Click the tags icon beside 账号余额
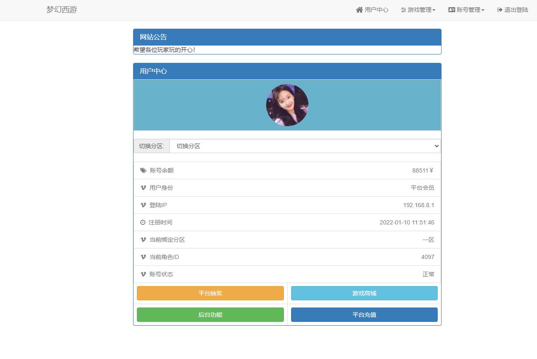The image size is (537, 359). click(143, 170)
